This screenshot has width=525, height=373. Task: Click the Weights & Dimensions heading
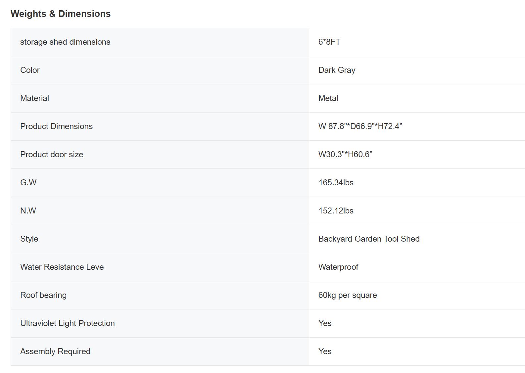pos(61,14)
